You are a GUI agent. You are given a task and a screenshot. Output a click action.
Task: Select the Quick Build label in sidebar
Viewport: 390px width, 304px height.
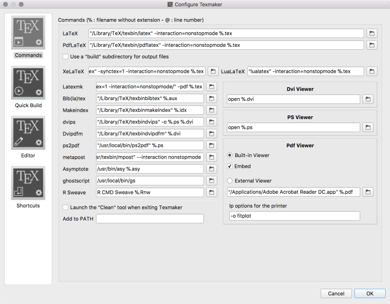coord(28,105)
